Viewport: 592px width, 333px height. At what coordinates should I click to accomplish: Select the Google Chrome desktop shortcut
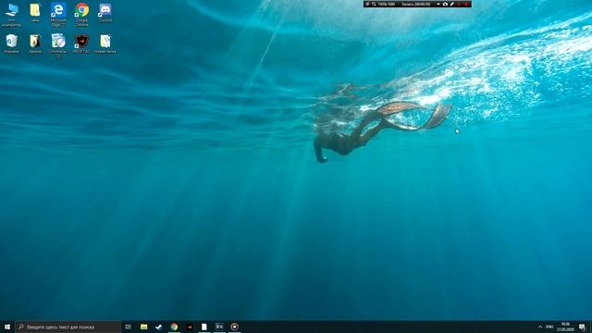pyautogui.click(x=82, y=15)
